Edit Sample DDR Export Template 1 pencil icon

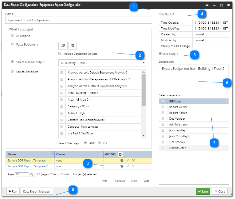(x=128, y=160)
